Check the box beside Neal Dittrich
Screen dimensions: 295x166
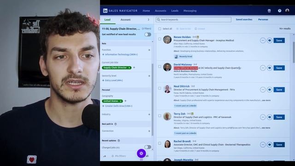coord(159,88)
